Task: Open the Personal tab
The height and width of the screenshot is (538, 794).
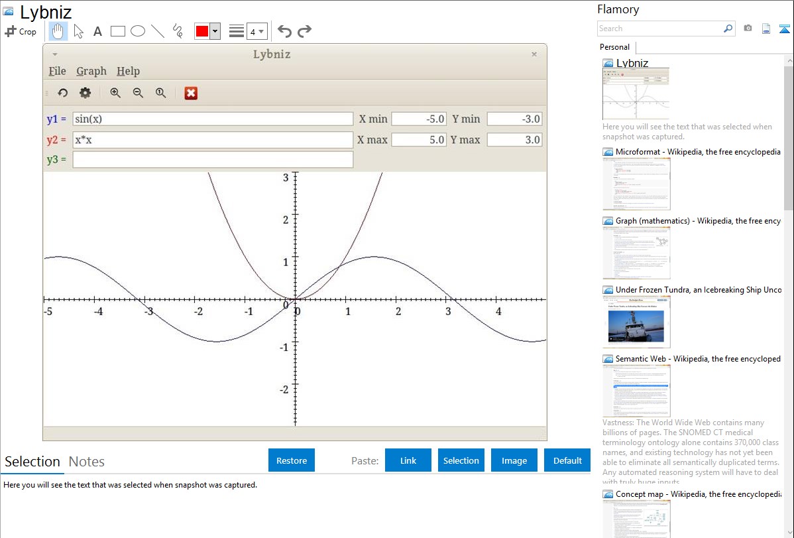Action: pyautogui.click(x=614, y=47)
